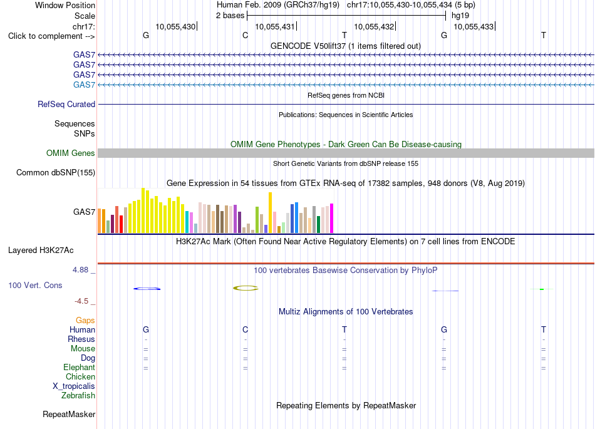This screenshot has height=429, width=595.
Task: Open the RefSeq Curated track label
Action: coord(66,105)
